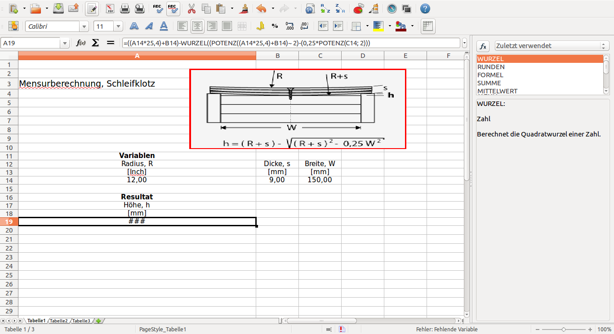Justify cell text
Screen dimensions: 614x334
[x=227, y=26]
